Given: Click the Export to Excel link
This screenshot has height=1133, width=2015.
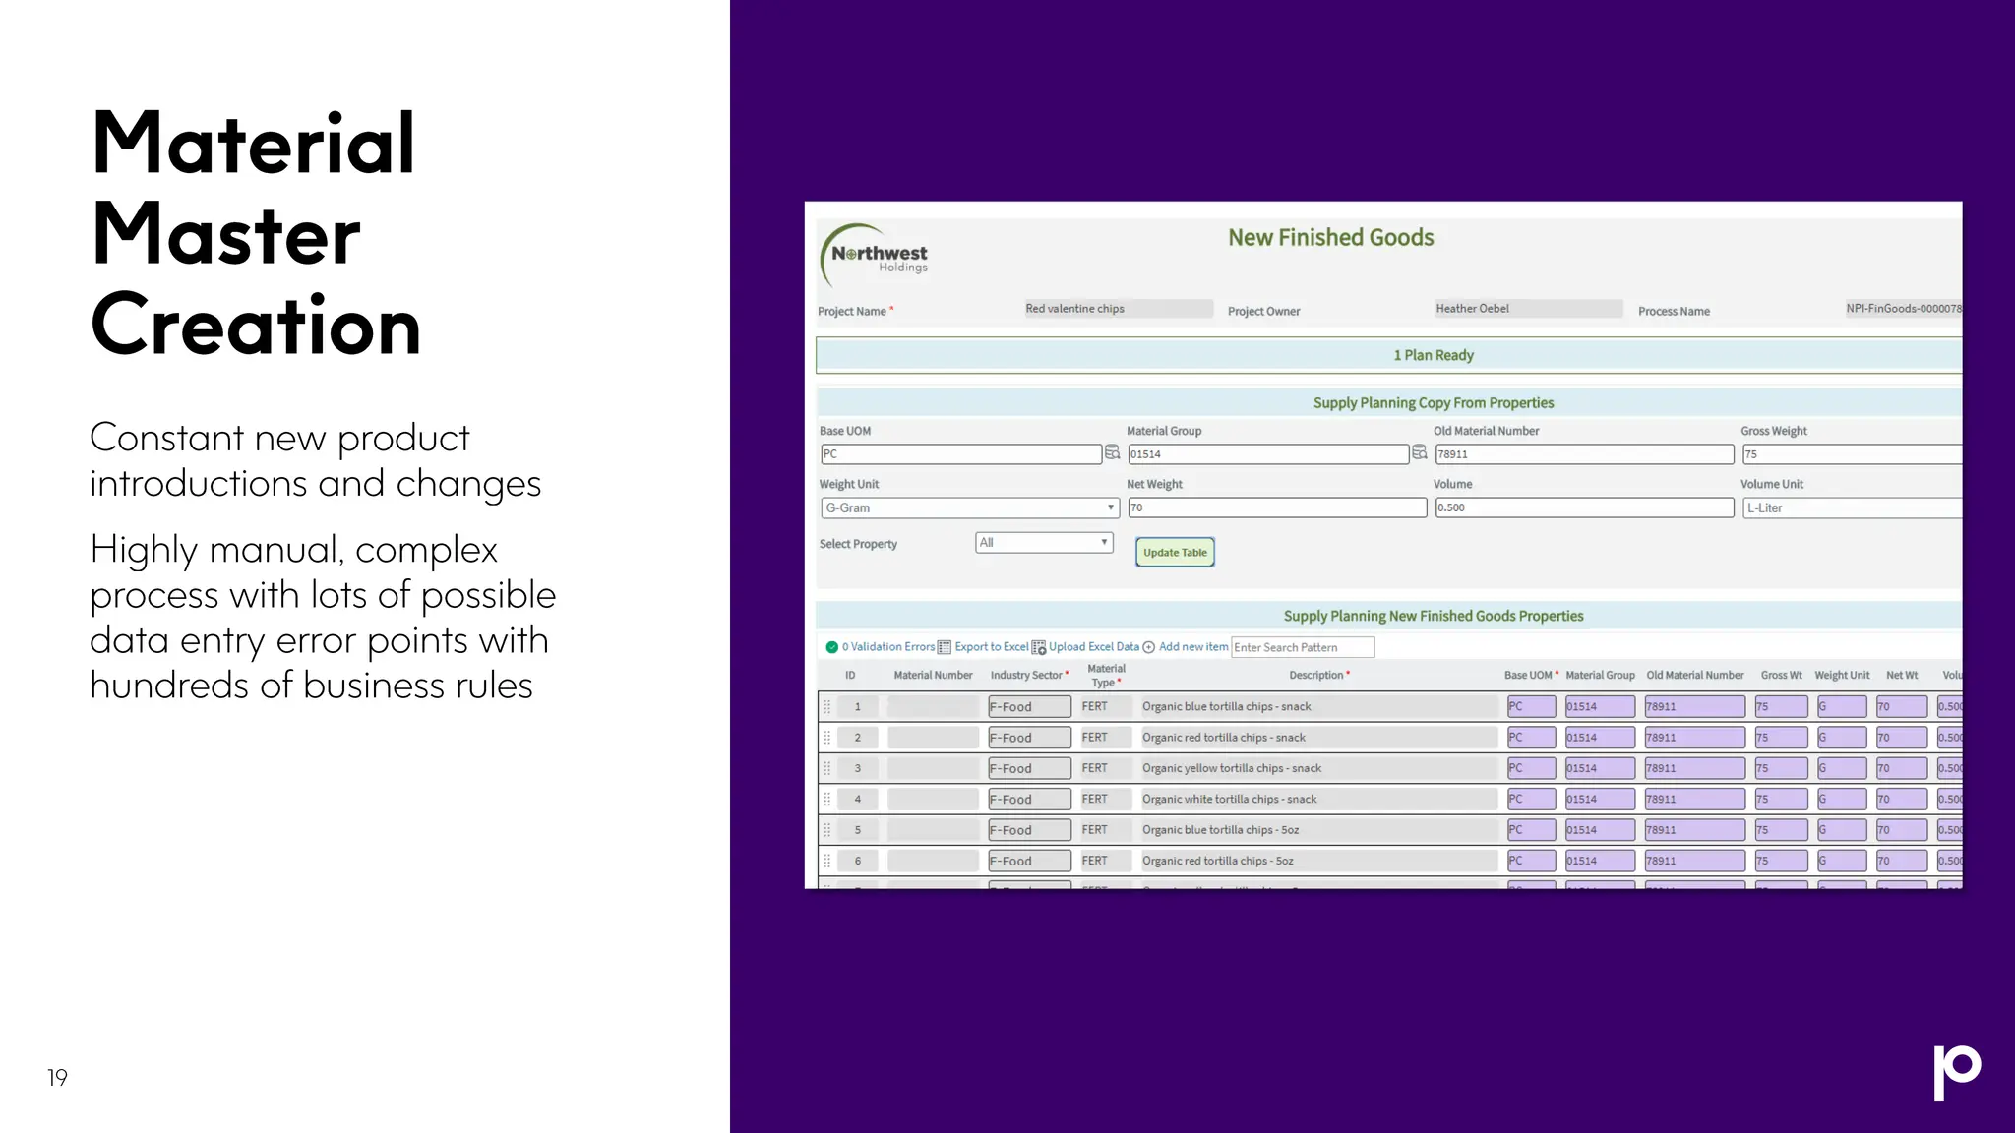Looking at the screenshot, I should coord(991,647).
